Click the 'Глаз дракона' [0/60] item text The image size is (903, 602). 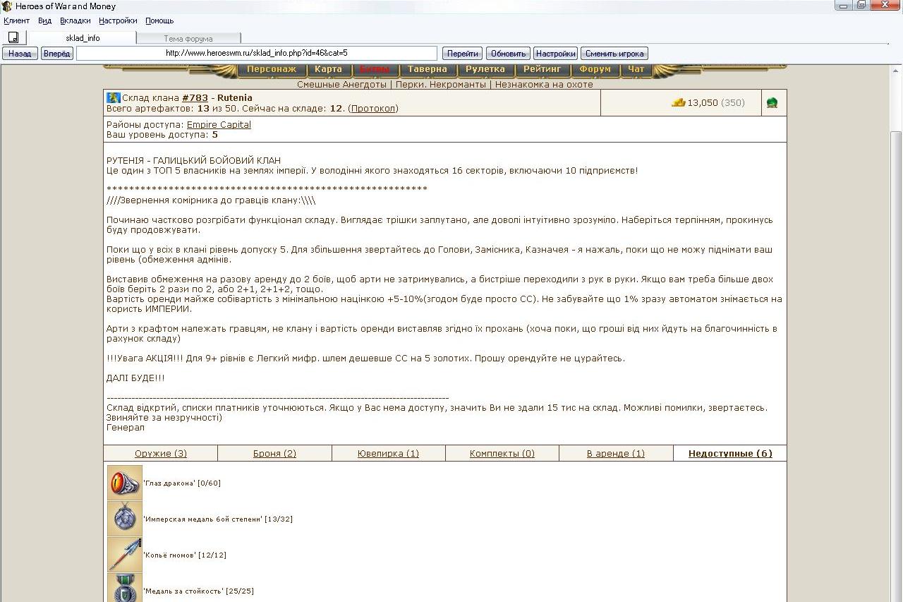point(182,483)
